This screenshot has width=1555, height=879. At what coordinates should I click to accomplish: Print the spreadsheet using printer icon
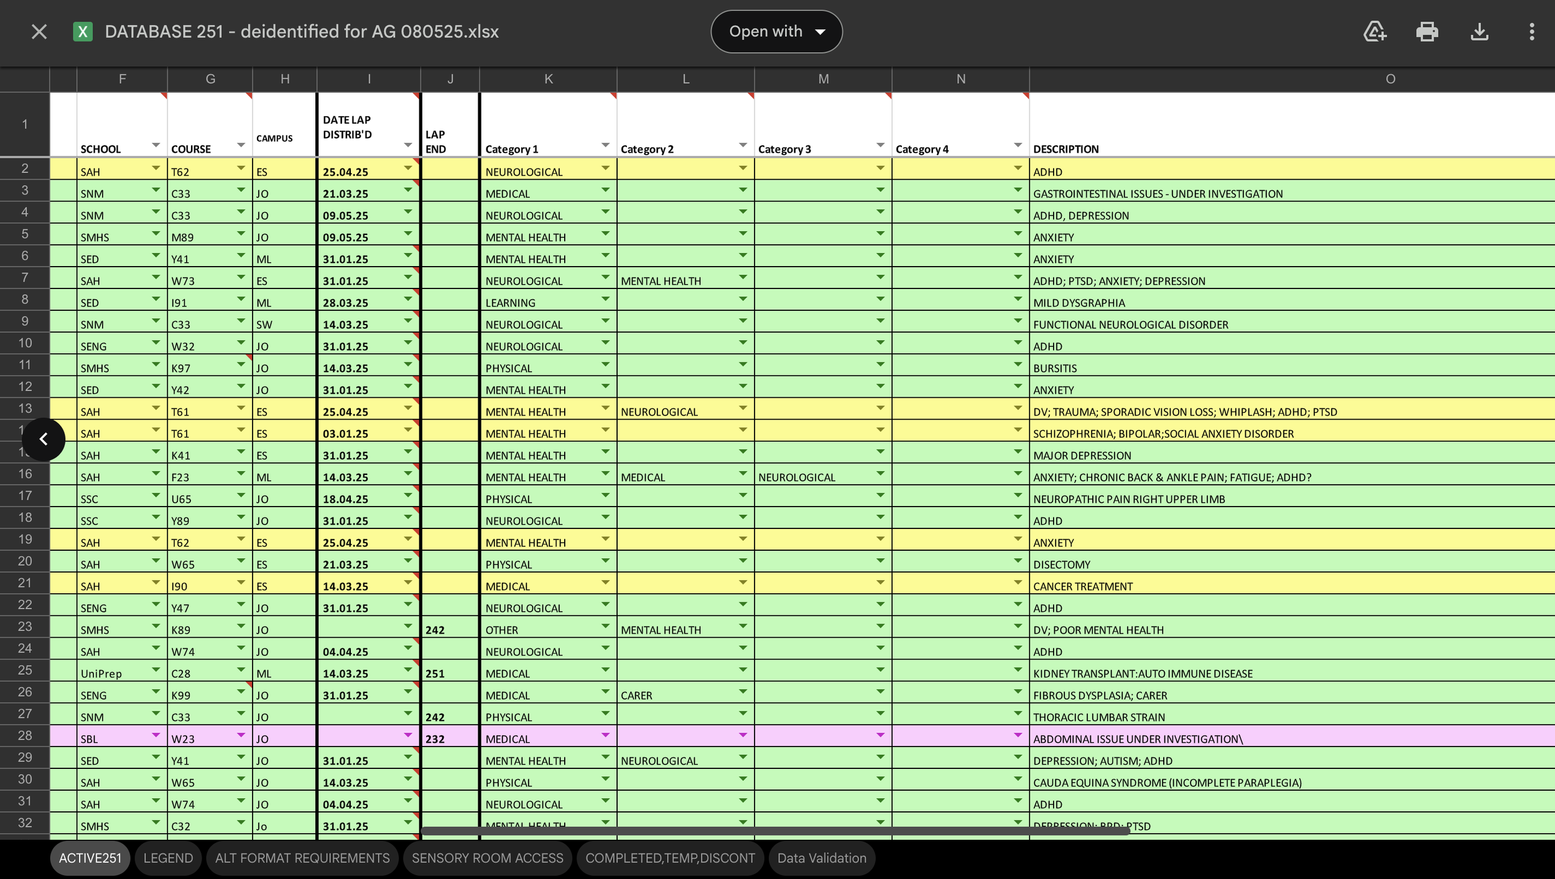(1427, 32)
